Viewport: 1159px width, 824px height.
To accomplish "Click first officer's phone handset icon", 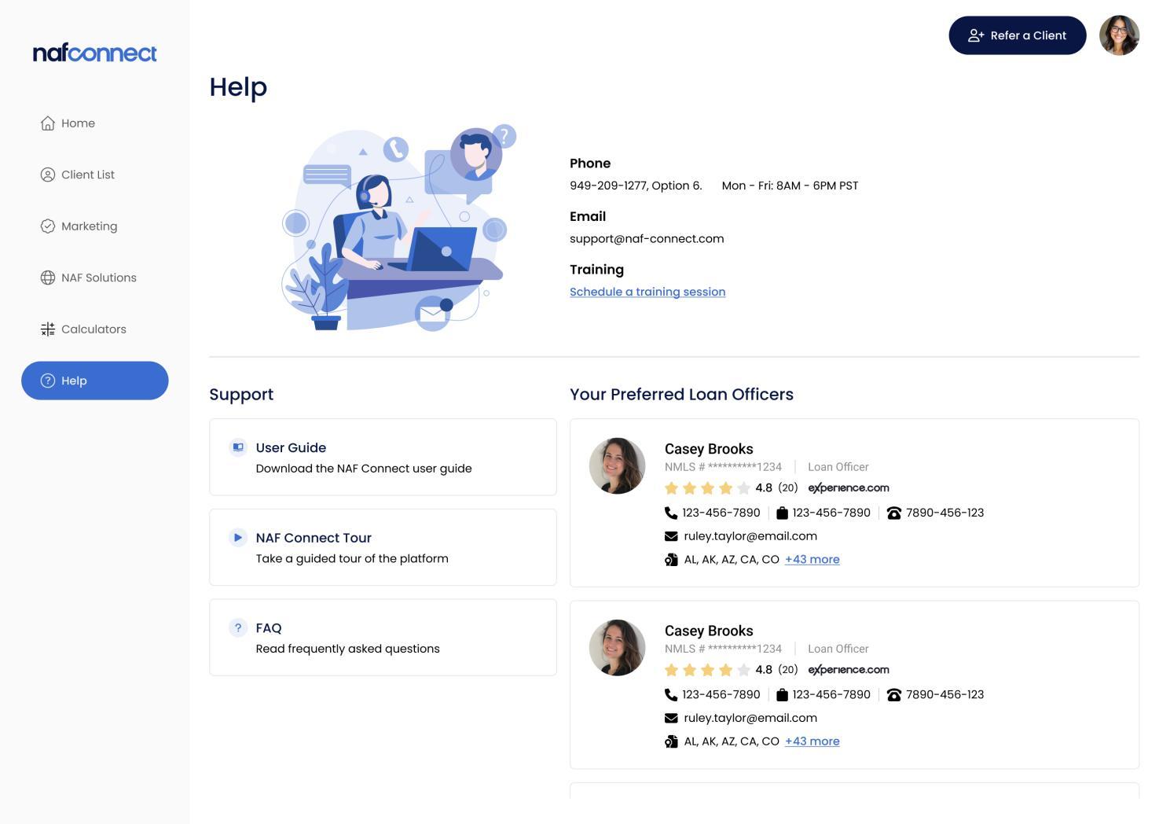I will 670,513.
